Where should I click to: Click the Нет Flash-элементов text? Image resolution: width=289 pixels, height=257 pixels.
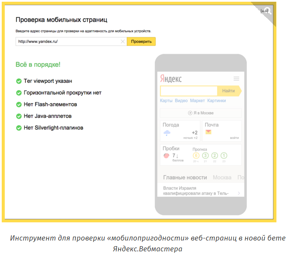(50, 104)
